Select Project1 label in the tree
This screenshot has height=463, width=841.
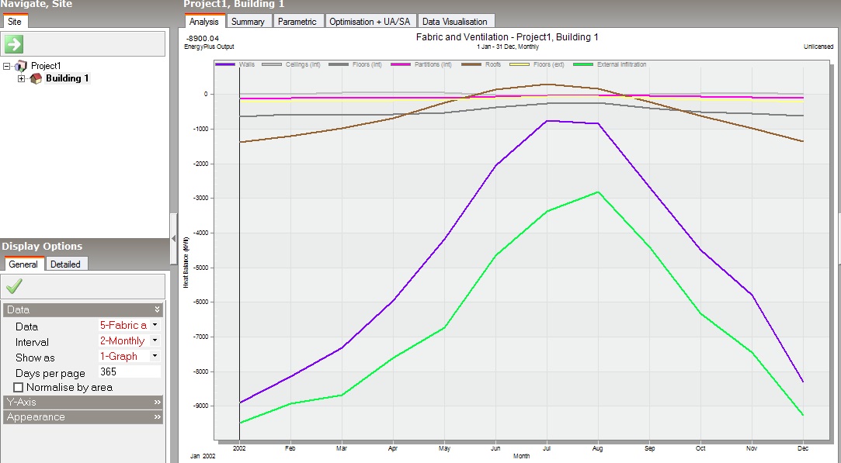pyautogui.click(x=46, y=66)
